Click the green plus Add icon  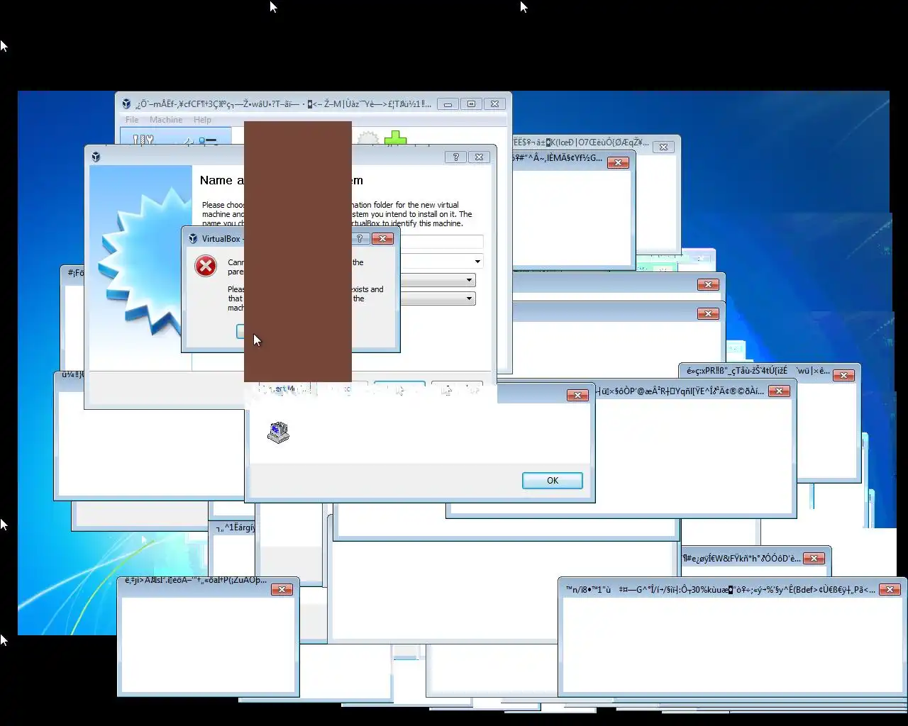click(395, 138)
